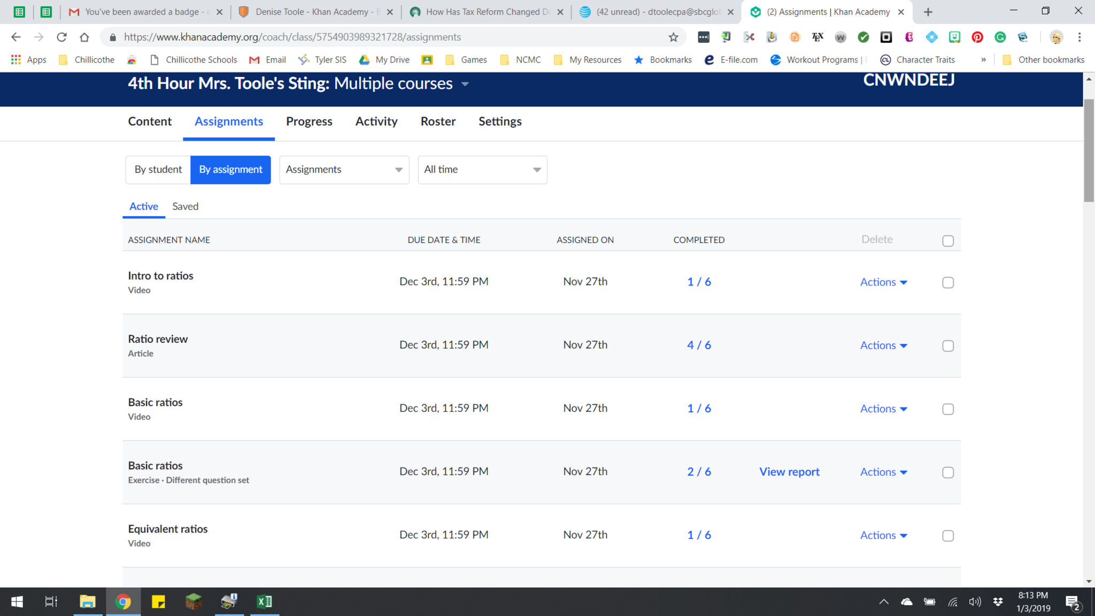Select the By student view button

[x=158, y=170]
